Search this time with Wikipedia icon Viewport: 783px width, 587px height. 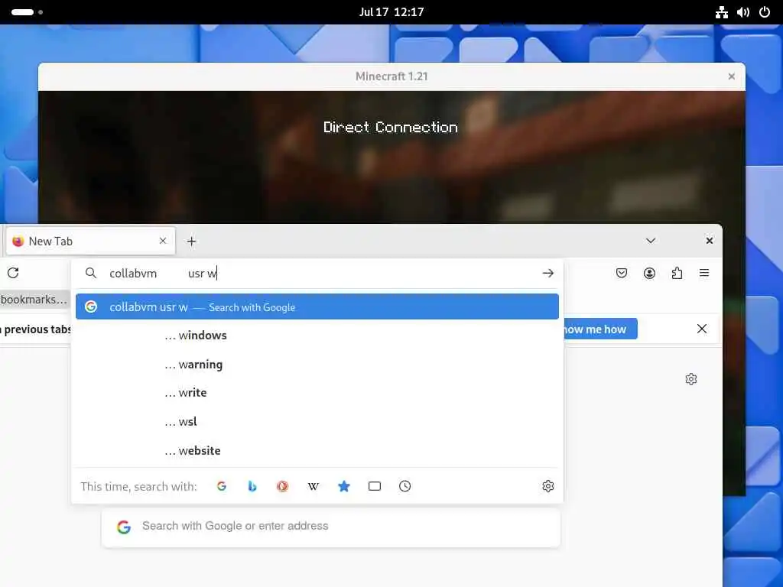(x=313, y=486)
